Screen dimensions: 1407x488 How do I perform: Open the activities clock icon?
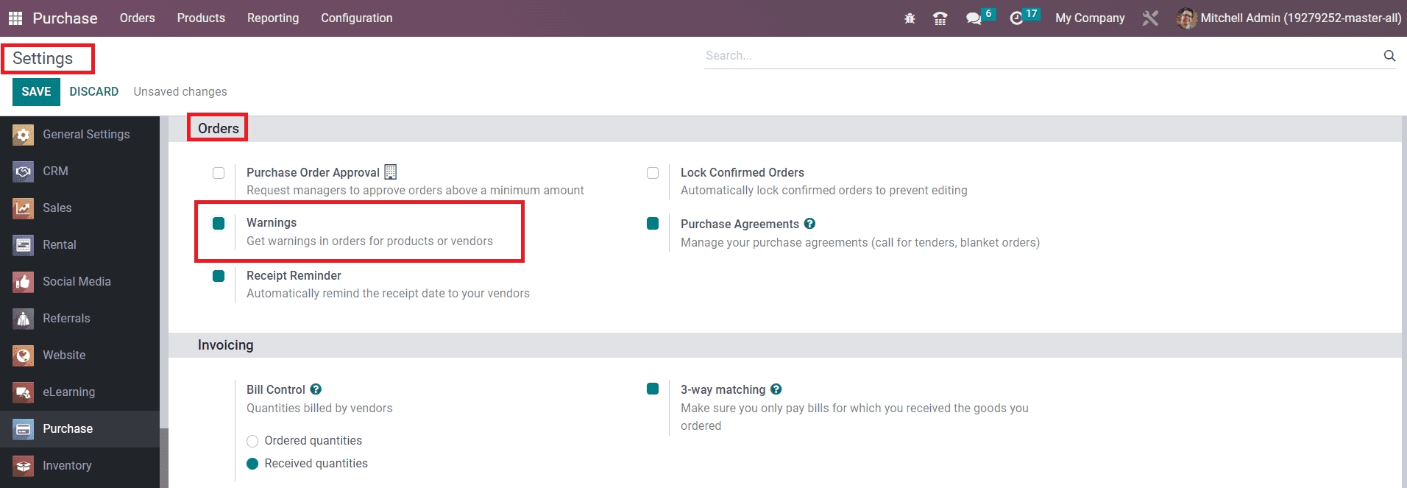click(1016, 18)
